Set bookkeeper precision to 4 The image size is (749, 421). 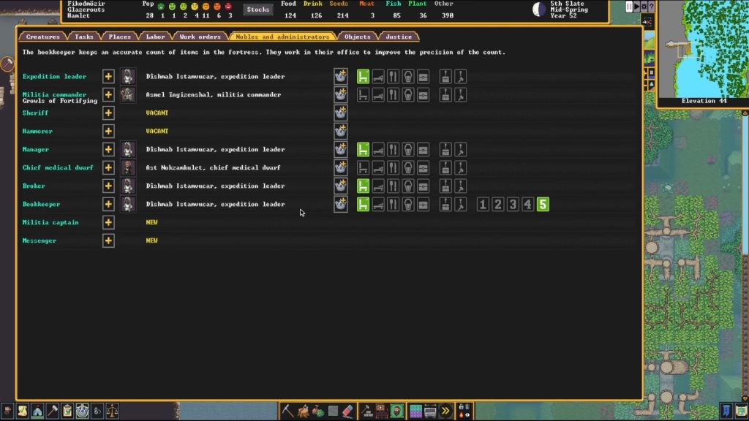(x=528, y=205)
